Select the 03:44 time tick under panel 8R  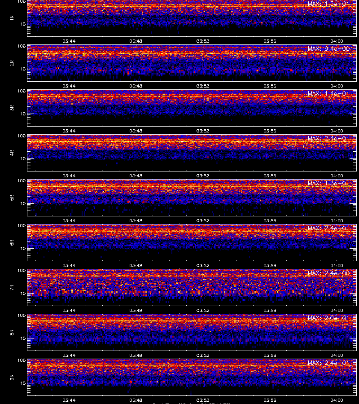(69, 356)
